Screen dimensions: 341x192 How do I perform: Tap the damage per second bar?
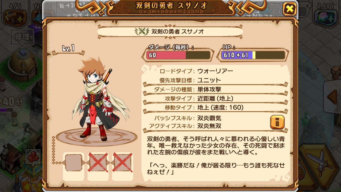point(178,55)
